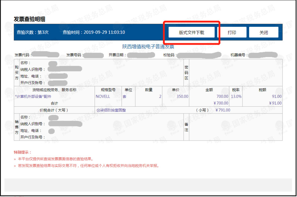The image size is (297, 197).
Task: Click the 开票日期 field label
Action: 117,55
